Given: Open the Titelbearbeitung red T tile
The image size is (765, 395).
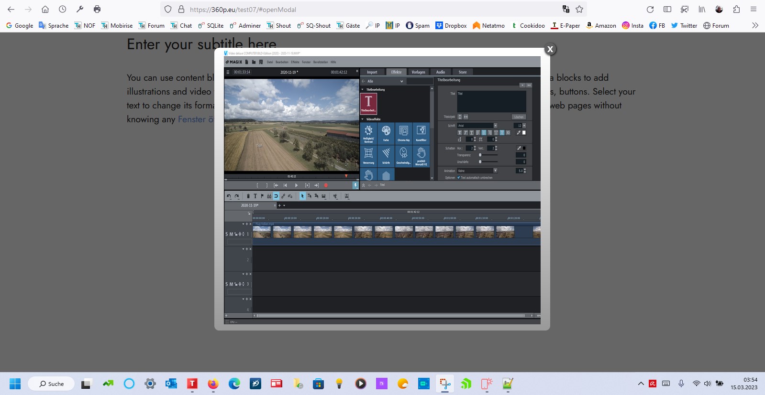Looking at the screenshot, I should tap(368, 104).
